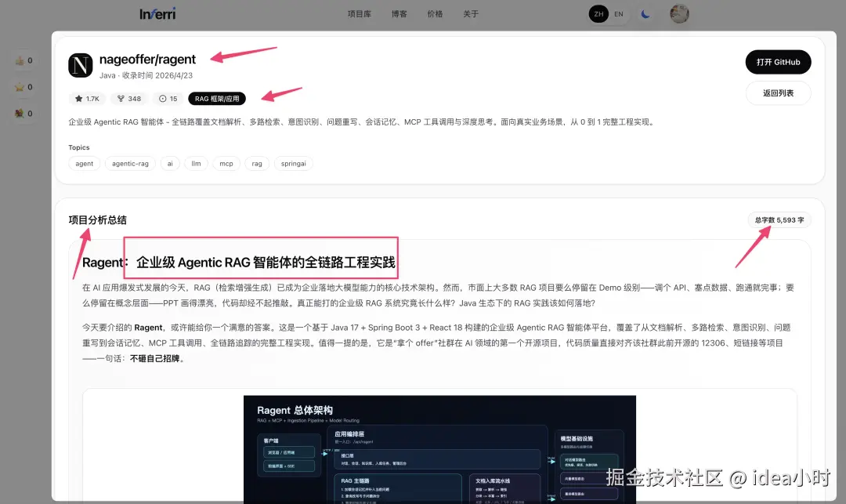Click the 348 forks badge
846x504 pixels.
(129, 99)
